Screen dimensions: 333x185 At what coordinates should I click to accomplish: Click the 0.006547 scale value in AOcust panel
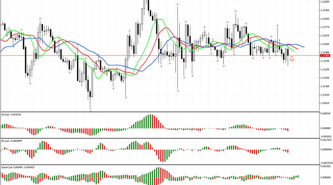(325, 114)
